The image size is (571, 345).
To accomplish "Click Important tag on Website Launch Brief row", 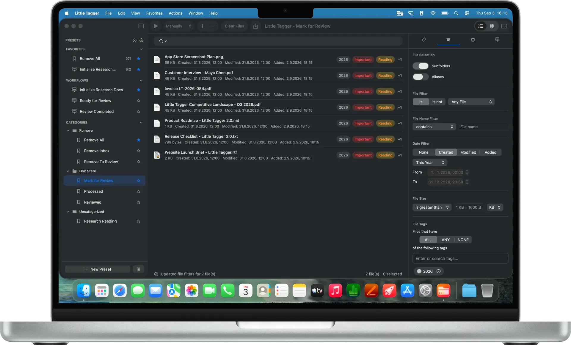I will [x=363, y=155].
